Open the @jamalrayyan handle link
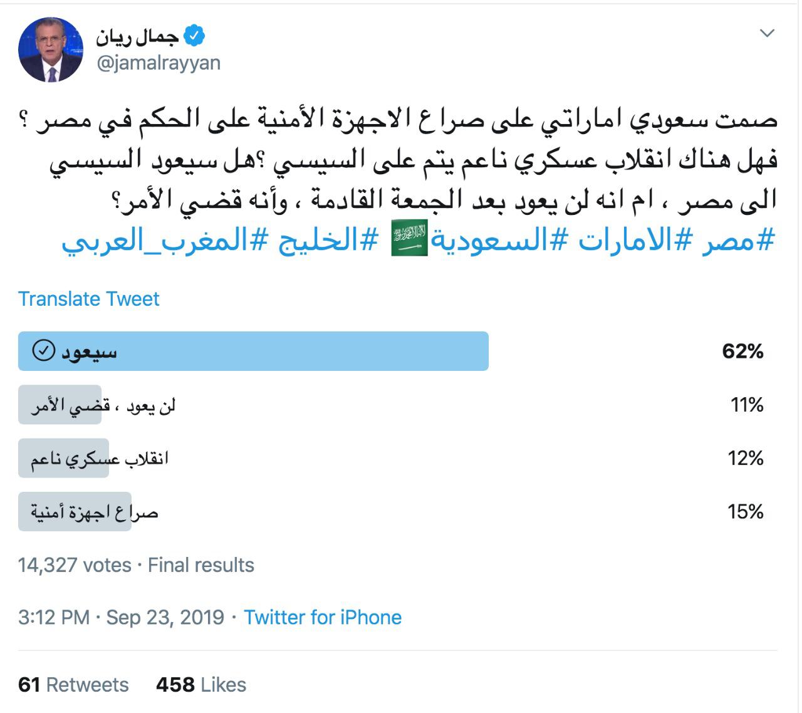The height and width of the screenshot is (713, 802). coord(158,63)
